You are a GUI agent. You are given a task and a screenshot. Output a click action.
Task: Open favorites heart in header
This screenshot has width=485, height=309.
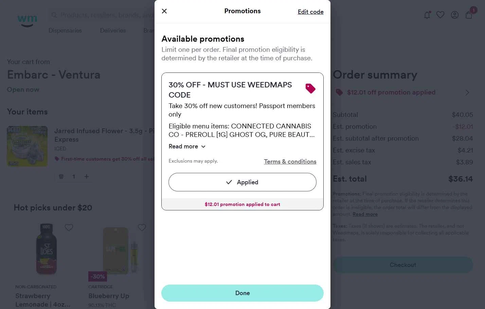pos(440,15)
